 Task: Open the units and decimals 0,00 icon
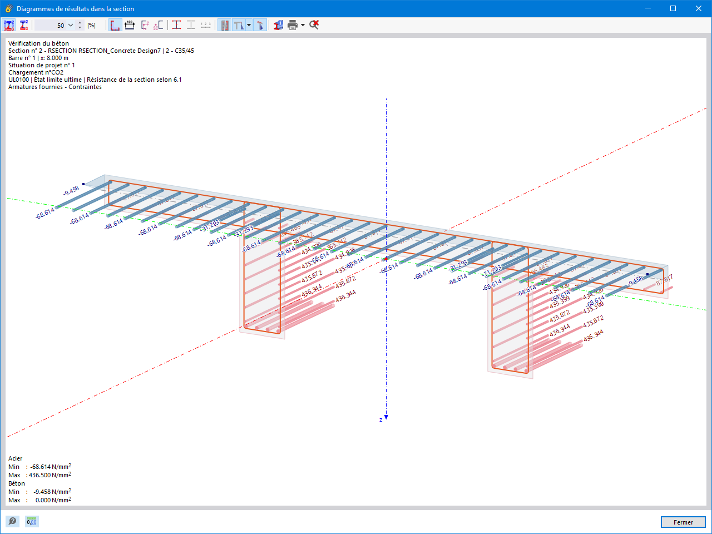coord(32,521)
